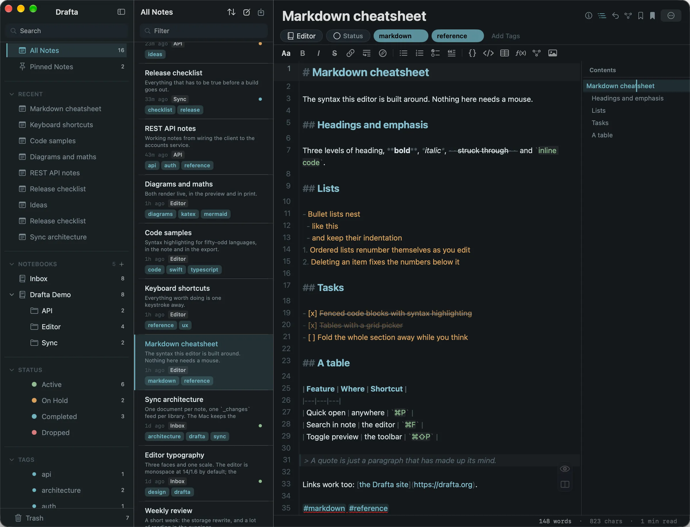Screen dimensions: 690x527
Task: Open Trash
Action: (67, 518)
